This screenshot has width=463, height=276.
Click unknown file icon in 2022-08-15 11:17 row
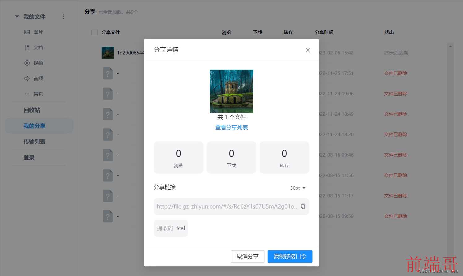tap(108, 196)
